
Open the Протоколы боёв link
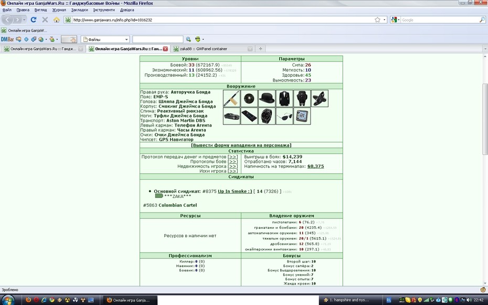click(233, 162)
